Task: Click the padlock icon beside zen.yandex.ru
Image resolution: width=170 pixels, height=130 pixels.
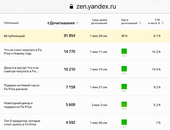Action: tap(71, 6)
